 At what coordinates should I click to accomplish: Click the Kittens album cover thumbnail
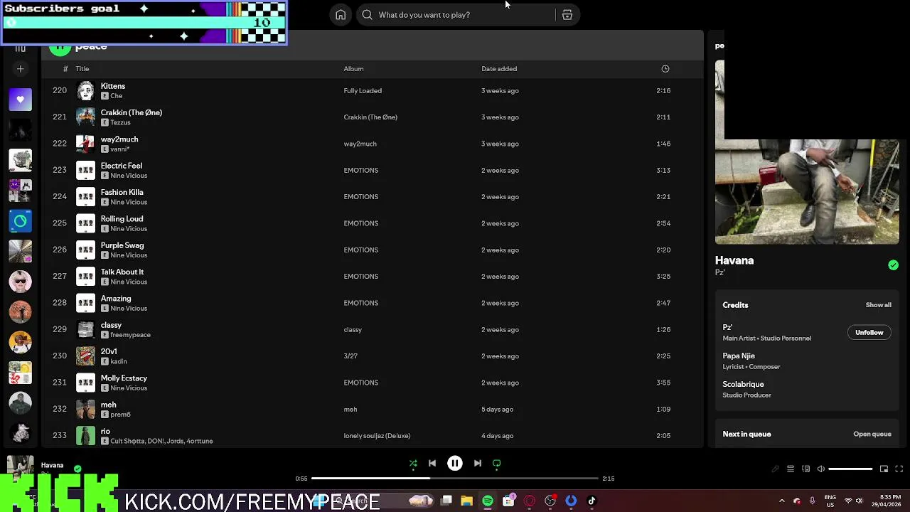(x=85, y=91)
